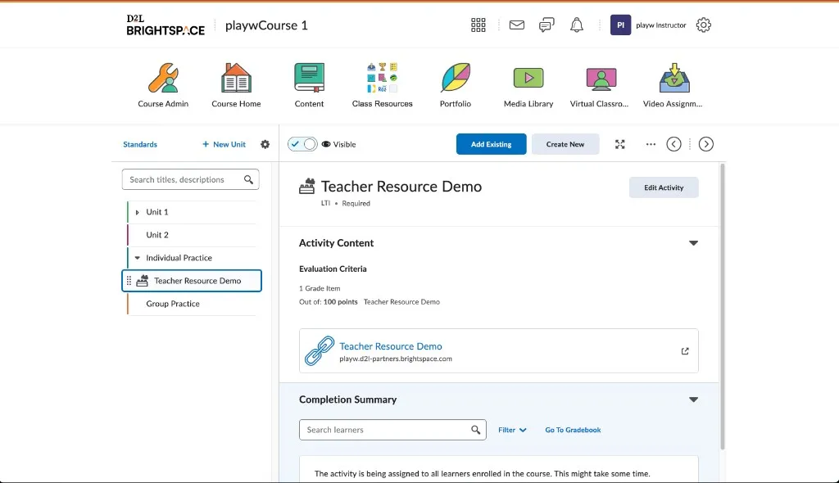Open playw Instructor profile menu
Image resolution: width=839 pixels, height=483 pixels.
[x=648, y=25]
